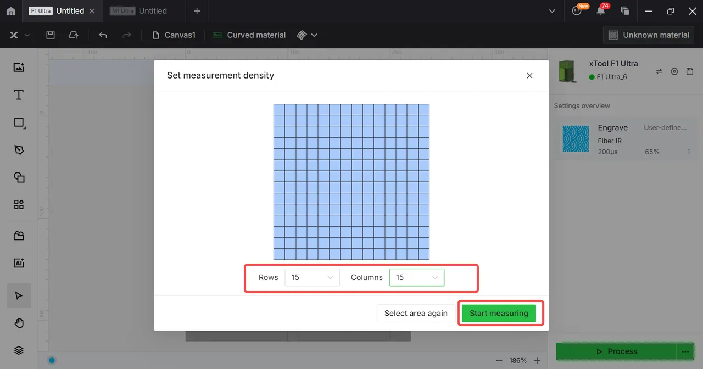Click Select area again button
Image resolution: width=703 pixels, height=369 pixels.
[416, 313]
